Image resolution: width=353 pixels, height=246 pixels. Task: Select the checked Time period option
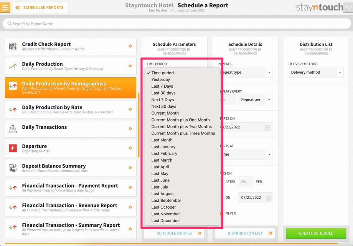(182, 73)
